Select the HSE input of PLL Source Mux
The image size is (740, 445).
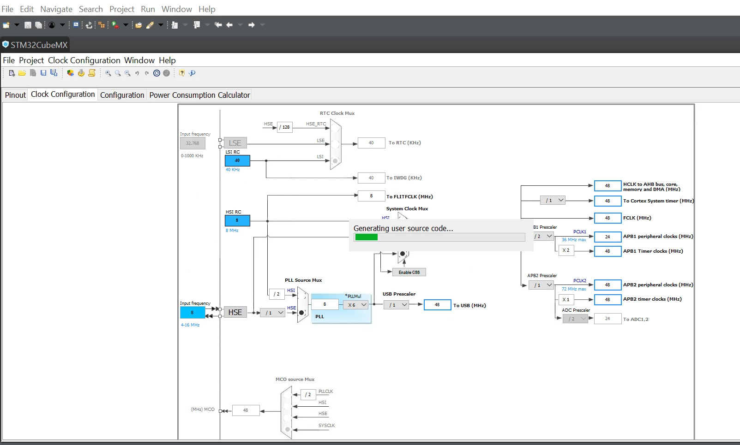pos(301,313)
